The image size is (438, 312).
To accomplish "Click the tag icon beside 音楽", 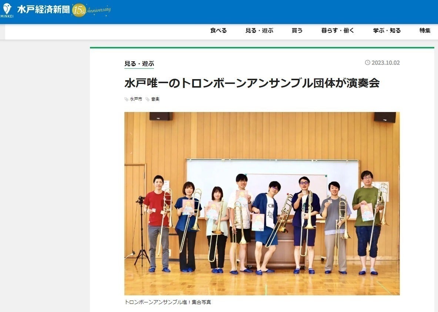I will coord(147,99).
